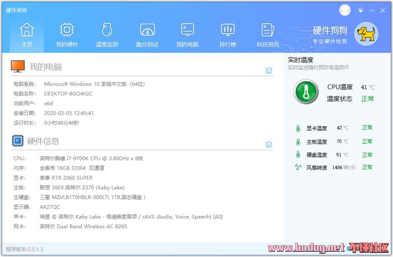Select uptime value 0小时46分46秒
Viewport: 393px width, 257px height.
point(62,123)
